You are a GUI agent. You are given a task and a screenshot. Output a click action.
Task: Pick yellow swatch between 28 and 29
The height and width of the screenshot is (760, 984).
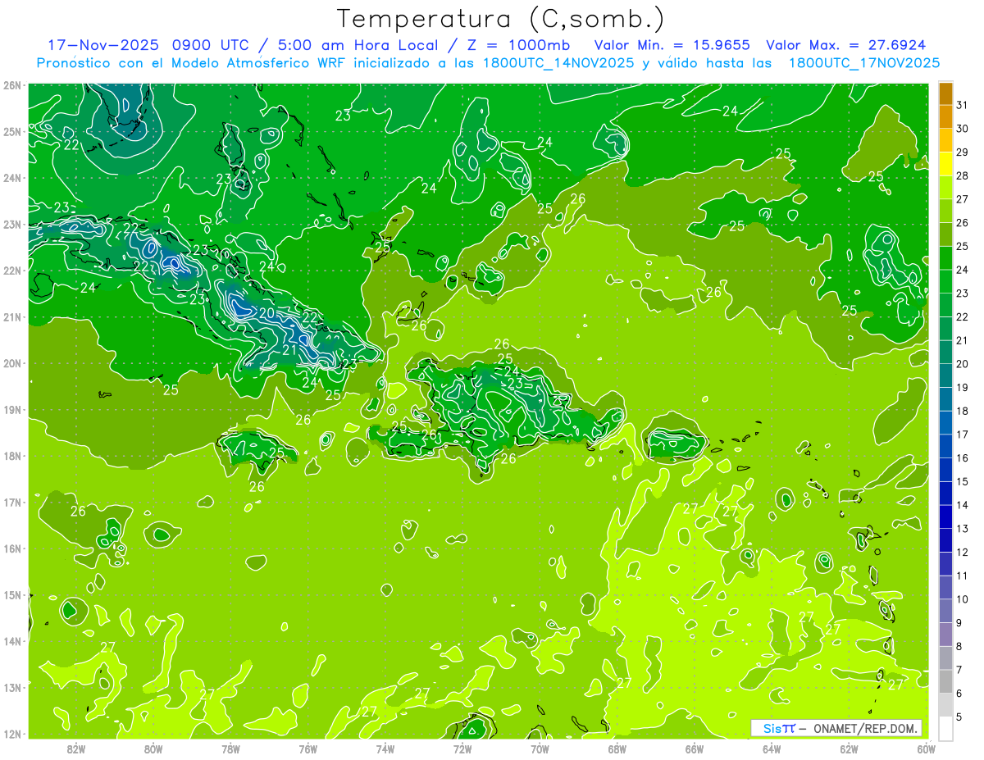[x=945, y=164]
